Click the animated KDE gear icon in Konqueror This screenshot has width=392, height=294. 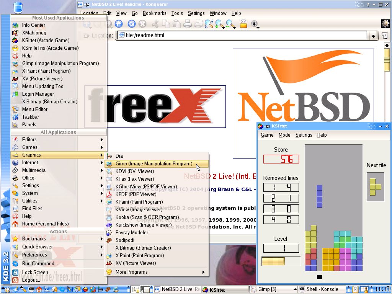(385, 23)
